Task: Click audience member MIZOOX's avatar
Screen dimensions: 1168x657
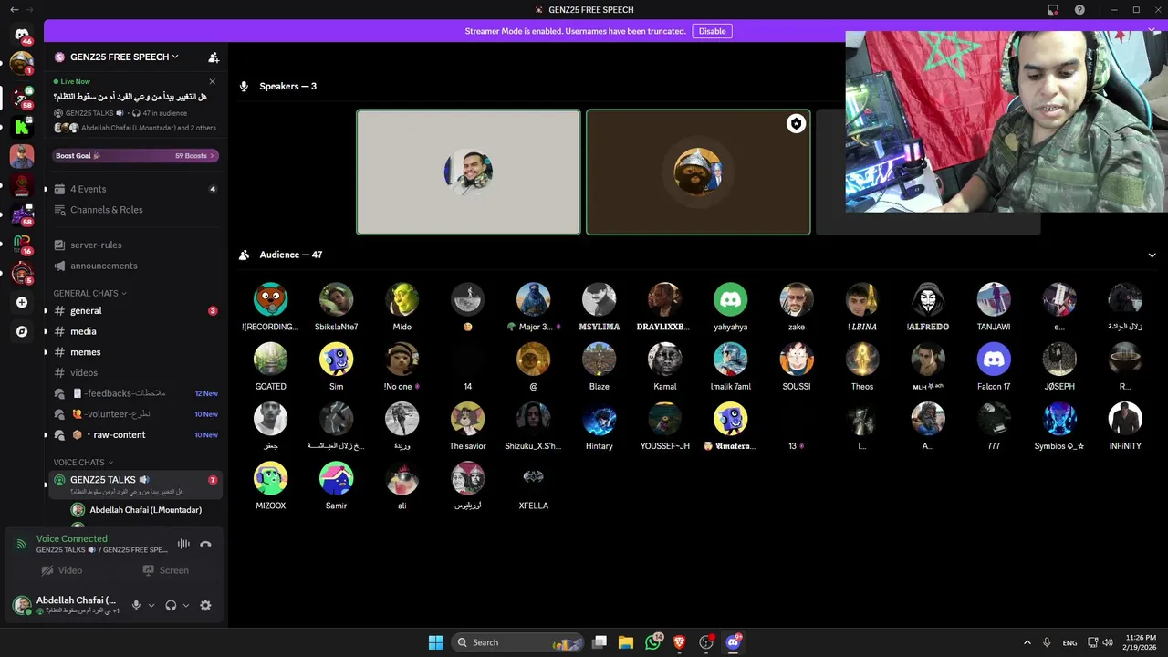Action: point(270,478)
